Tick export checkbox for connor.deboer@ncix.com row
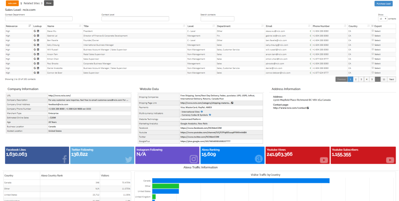This screenshot has width=399, height=201. tap(372, 72)
